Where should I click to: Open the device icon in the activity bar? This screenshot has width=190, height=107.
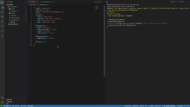pos(2,26)
